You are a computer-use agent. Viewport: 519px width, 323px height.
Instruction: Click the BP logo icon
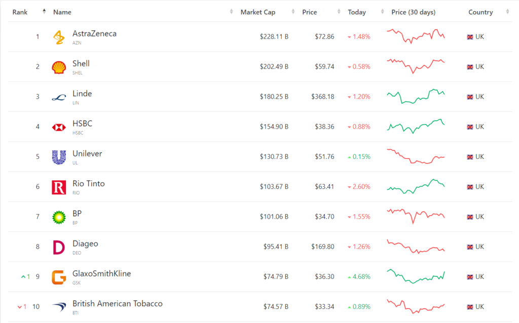tap(59, 217)
